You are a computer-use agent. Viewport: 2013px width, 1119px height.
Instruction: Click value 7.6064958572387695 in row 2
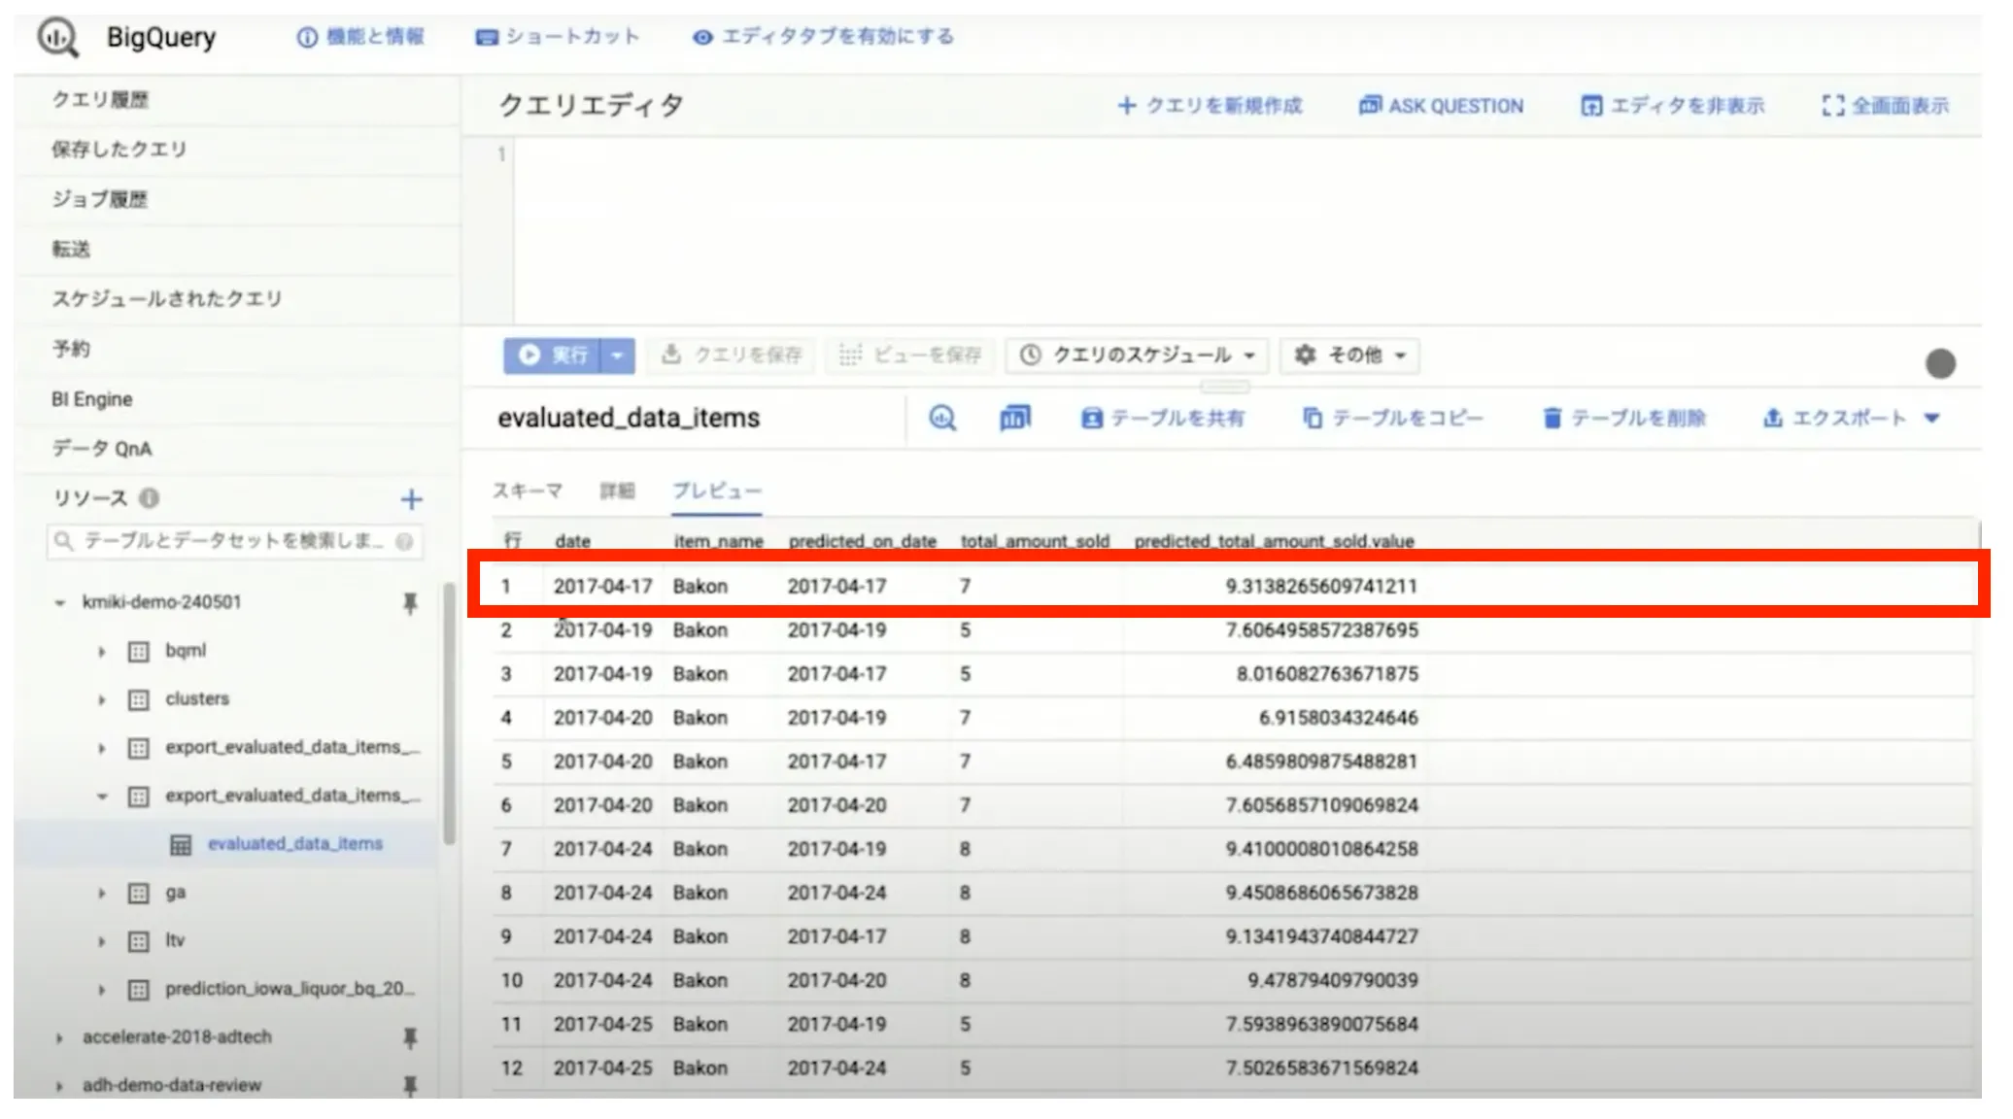1321,630
